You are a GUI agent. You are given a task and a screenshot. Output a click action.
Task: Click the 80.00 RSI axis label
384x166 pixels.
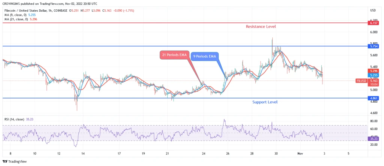373,121
